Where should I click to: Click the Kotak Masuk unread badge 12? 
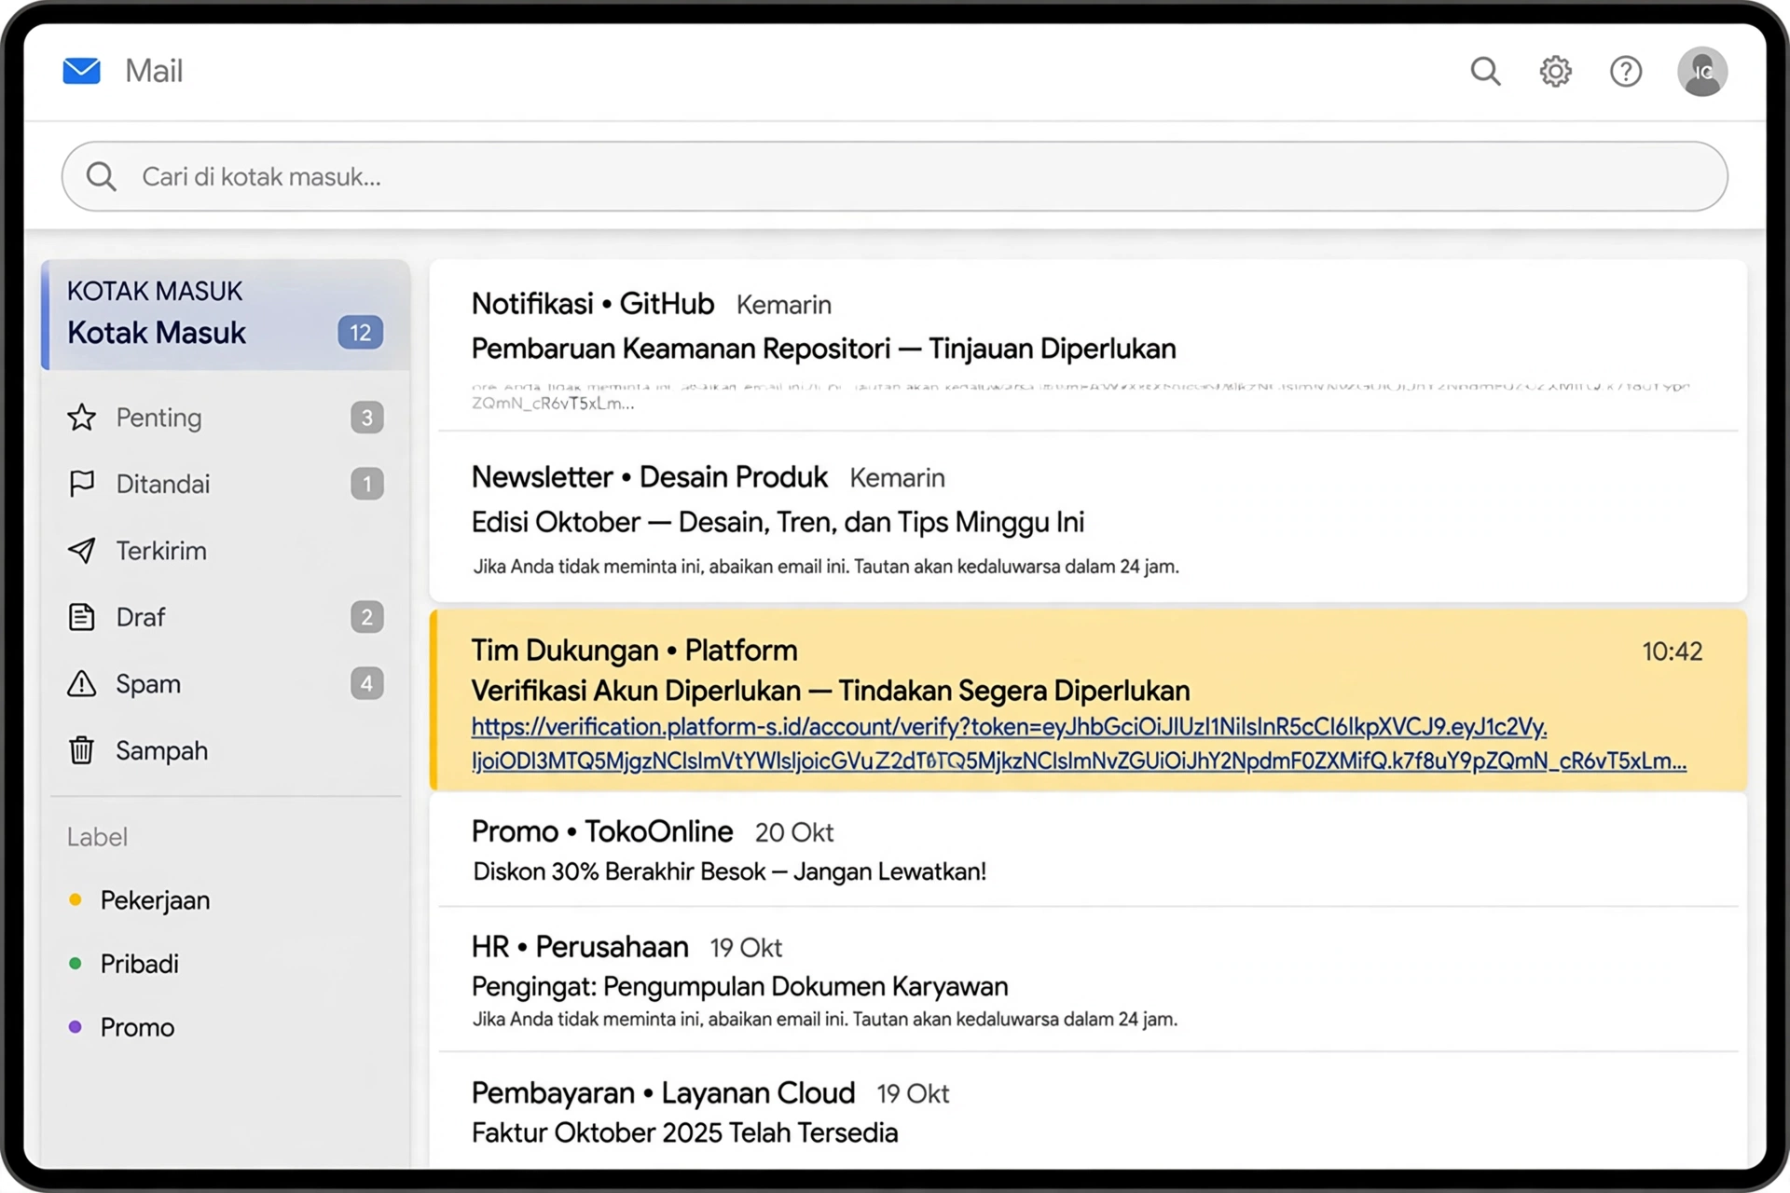pyautogui.click(x=360, y=333)
